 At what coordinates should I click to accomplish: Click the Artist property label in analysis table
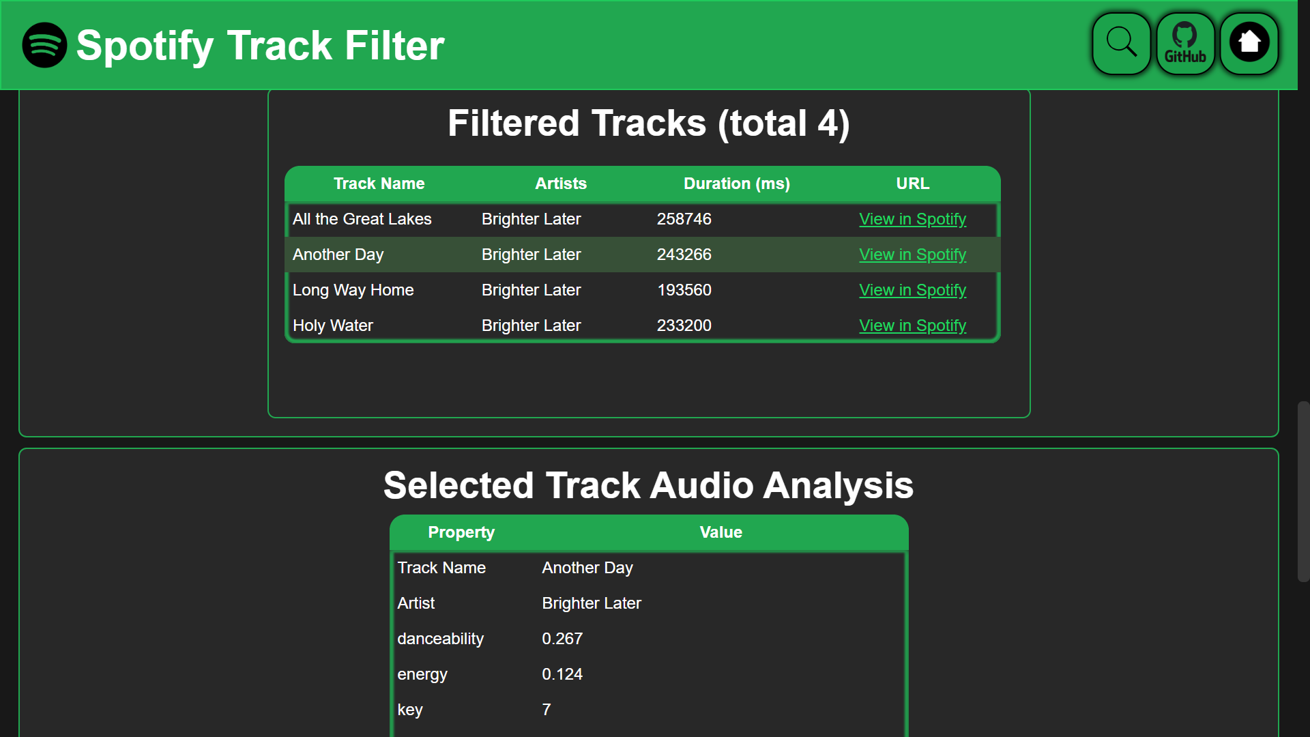click(416, 603)
